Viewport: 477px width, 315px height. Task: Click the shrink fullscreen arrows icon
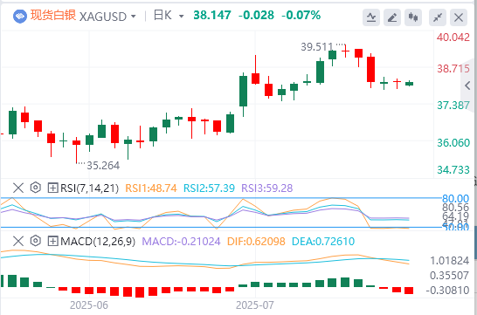pyautogui.click(x=438, y=17)
